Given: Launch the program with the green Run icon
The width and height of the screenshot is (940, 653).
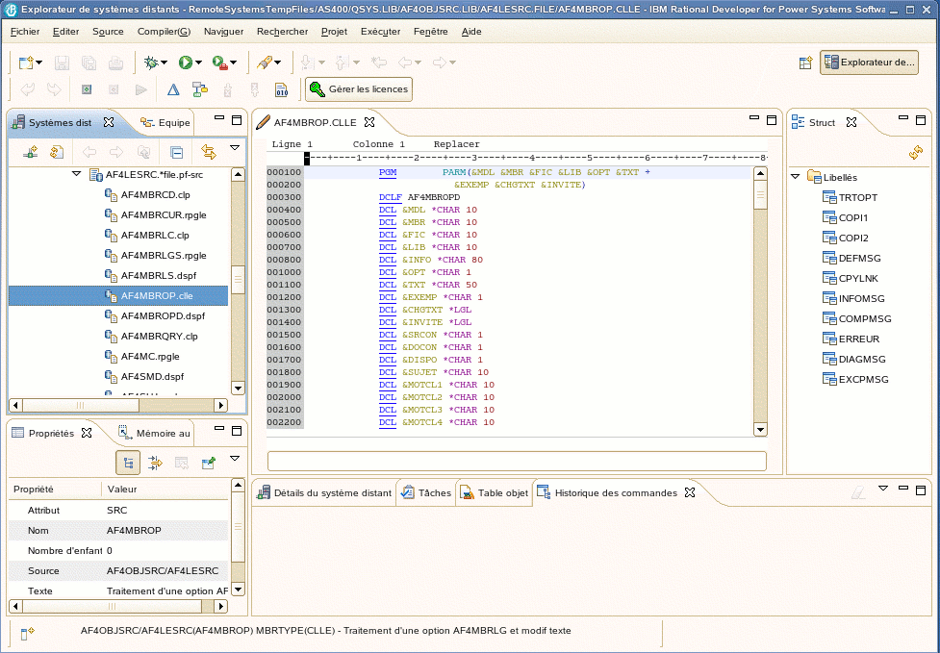Looking at the screenshot, I should point(184,62).
